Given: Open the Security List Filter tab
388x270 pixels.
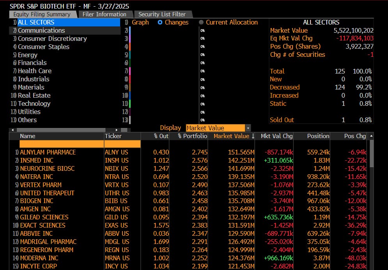Looking at the screenshot, I should click(162, 14).
